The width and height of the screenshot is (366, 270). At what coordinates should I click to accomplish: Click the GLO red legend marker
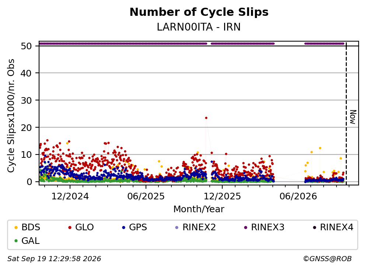pos(70,227)
